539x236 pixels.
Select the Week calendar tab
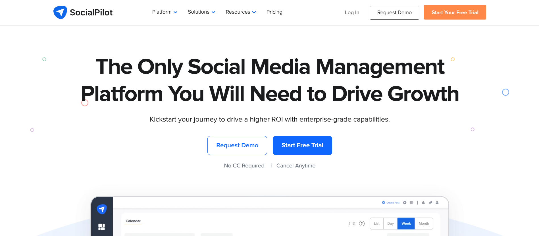406,224
